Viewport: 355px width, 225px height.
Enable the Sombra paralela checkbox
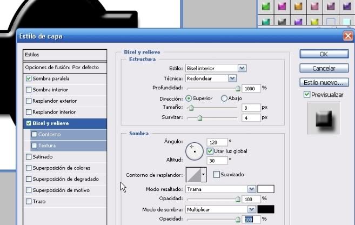click(x=29, y=78)
